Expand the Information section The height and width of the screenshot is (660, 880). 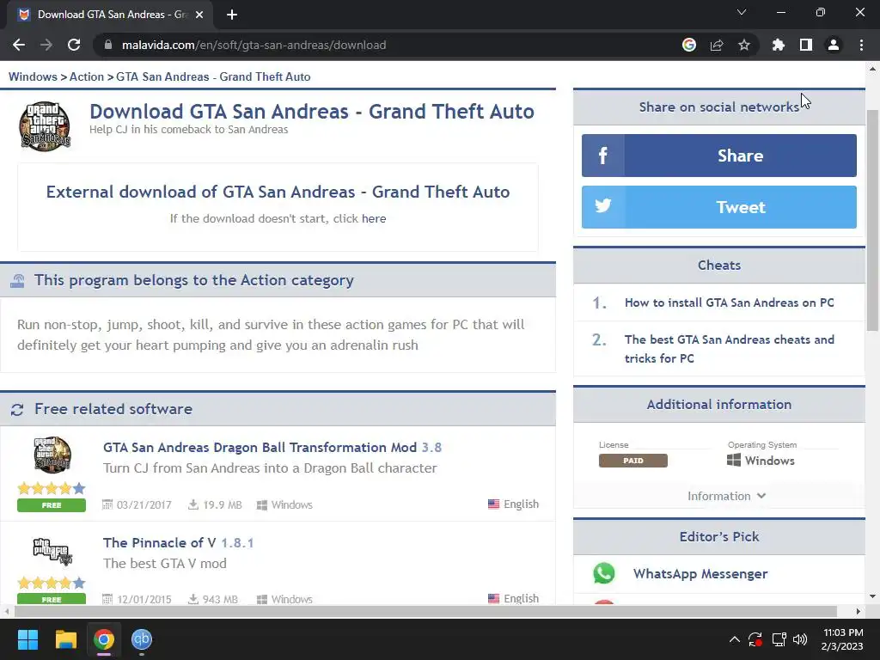click(727, 496)
